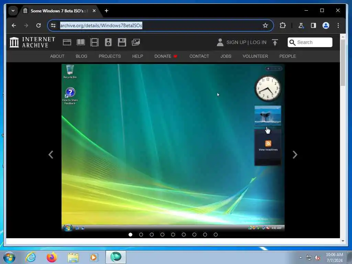Select the seventh carousel dot
The width and height of the screenshot is (352, 264).
(x=195, y=234)
